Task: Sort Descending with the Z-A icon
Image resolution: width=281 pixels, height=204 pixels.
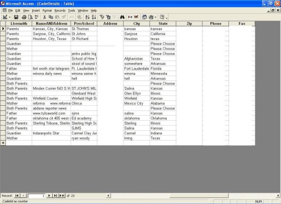Action: [94, 17]
